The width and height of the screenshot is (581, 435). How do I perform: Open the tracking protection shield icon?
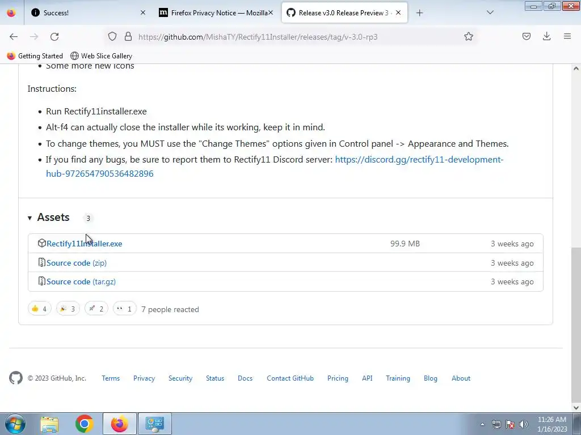pyautogui.click(x=112, y=37)
